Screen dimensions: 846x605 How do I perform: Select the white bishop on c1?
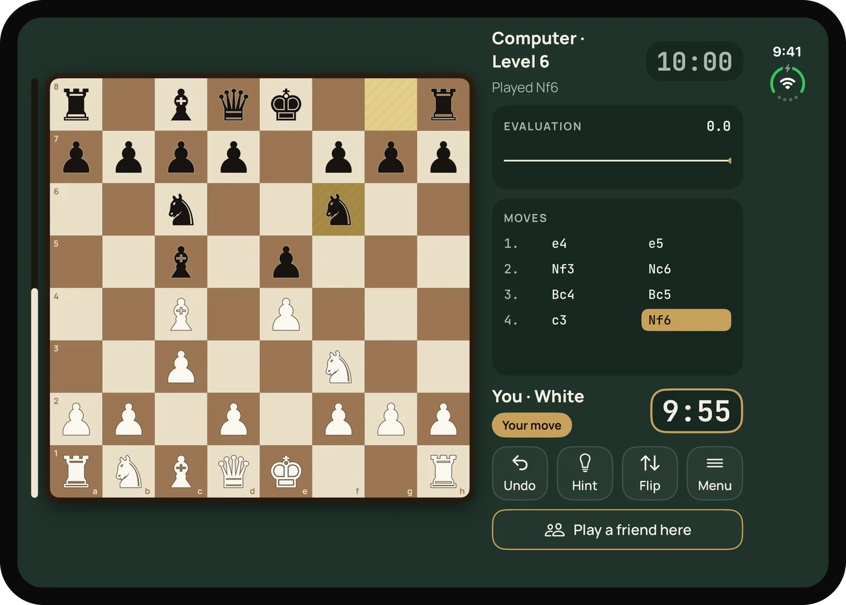coord(181,472)
